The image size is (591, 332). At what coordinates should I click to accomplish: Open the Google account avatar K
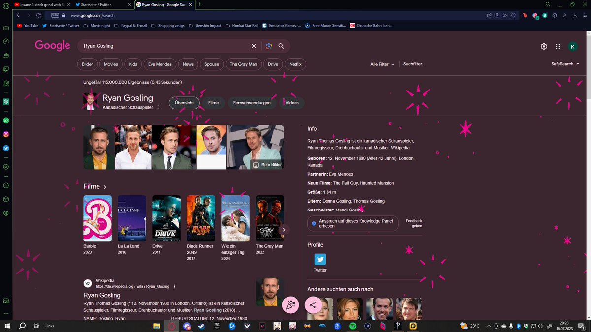tap(572, 46)
